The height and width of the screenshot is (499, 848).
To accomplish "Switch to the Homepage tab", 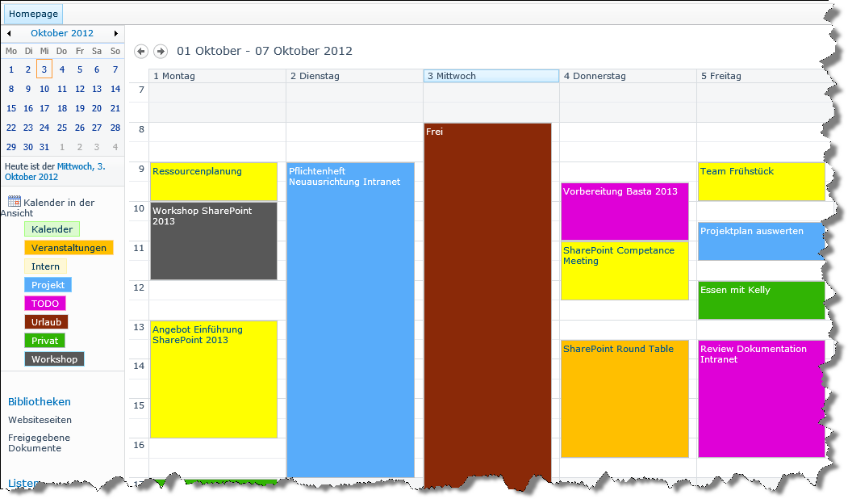I will point(32,14).
